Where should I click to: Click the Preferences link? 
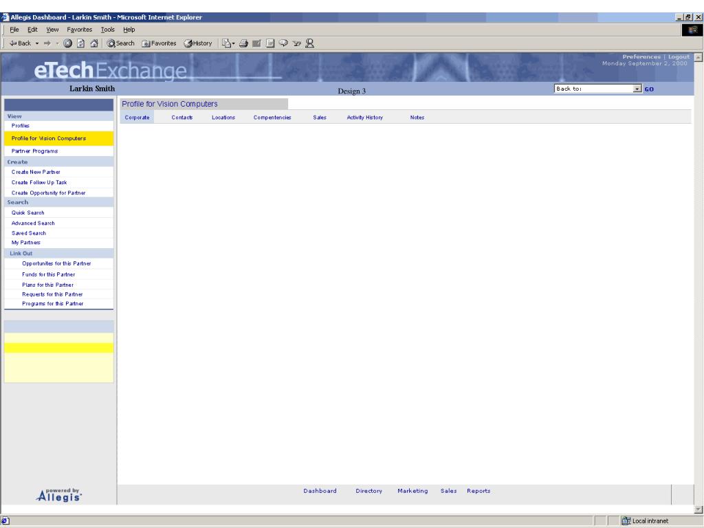tap(641, 56)
